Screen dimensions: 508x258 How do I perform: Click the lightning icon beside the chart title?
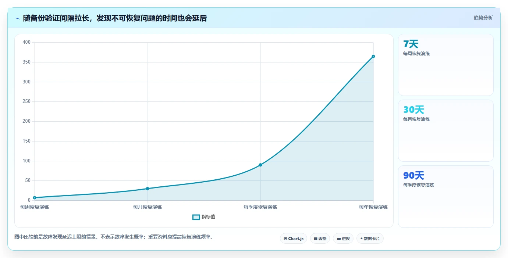17,18
